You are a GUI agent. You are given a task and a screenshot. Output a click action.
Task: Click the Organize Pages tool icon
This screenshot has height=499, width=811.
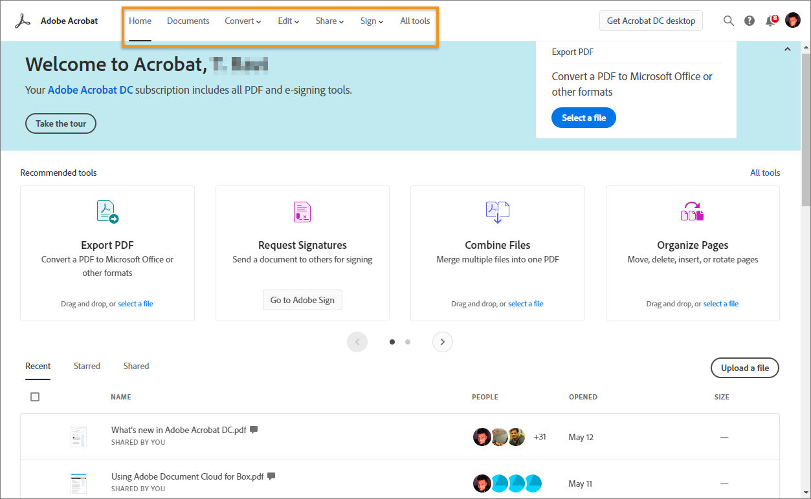693,211
